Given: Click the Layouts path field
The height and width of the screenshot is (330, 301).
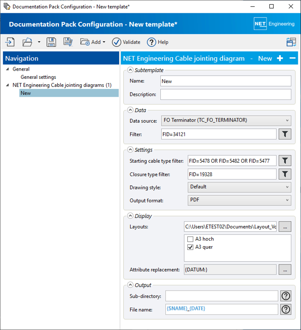Looking at the screenshot, I should (x=230, y=227).
